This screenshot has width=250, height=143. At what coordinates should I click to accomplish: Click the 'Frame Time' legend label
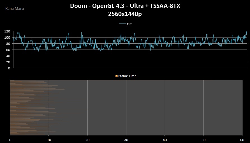(x=127, y=76)
